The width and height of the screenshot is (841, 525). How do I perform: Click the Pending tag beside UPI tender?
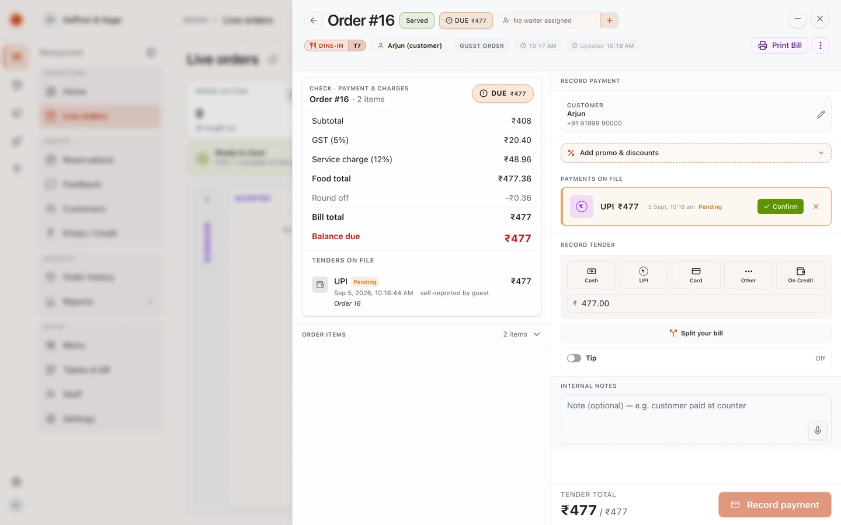click(365, 282)
